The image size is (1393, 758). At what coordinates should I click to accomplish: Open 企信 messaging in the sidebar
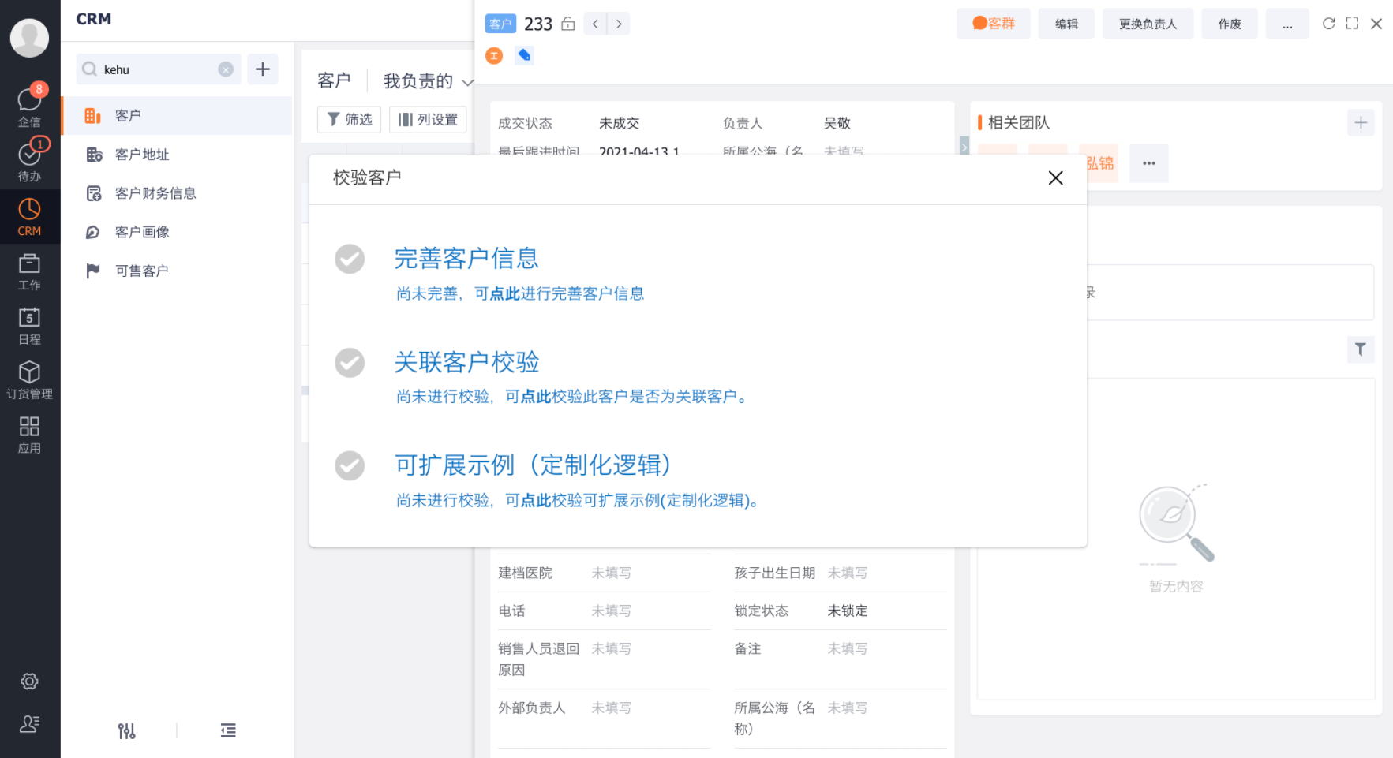29,106
